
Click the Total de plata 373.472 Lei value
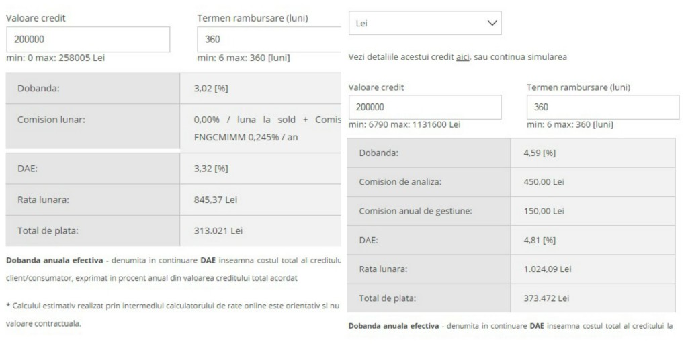click(546, 298)
